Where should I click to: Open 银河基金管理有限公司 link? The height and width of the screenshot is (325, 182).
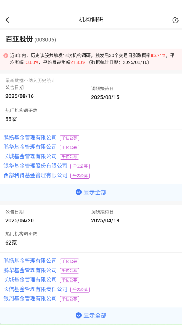click(x=30, y=299)
